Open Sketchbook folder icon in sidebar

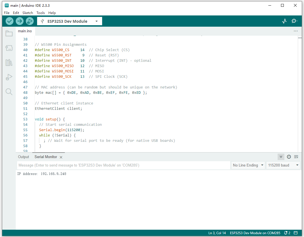coord(9,33)
